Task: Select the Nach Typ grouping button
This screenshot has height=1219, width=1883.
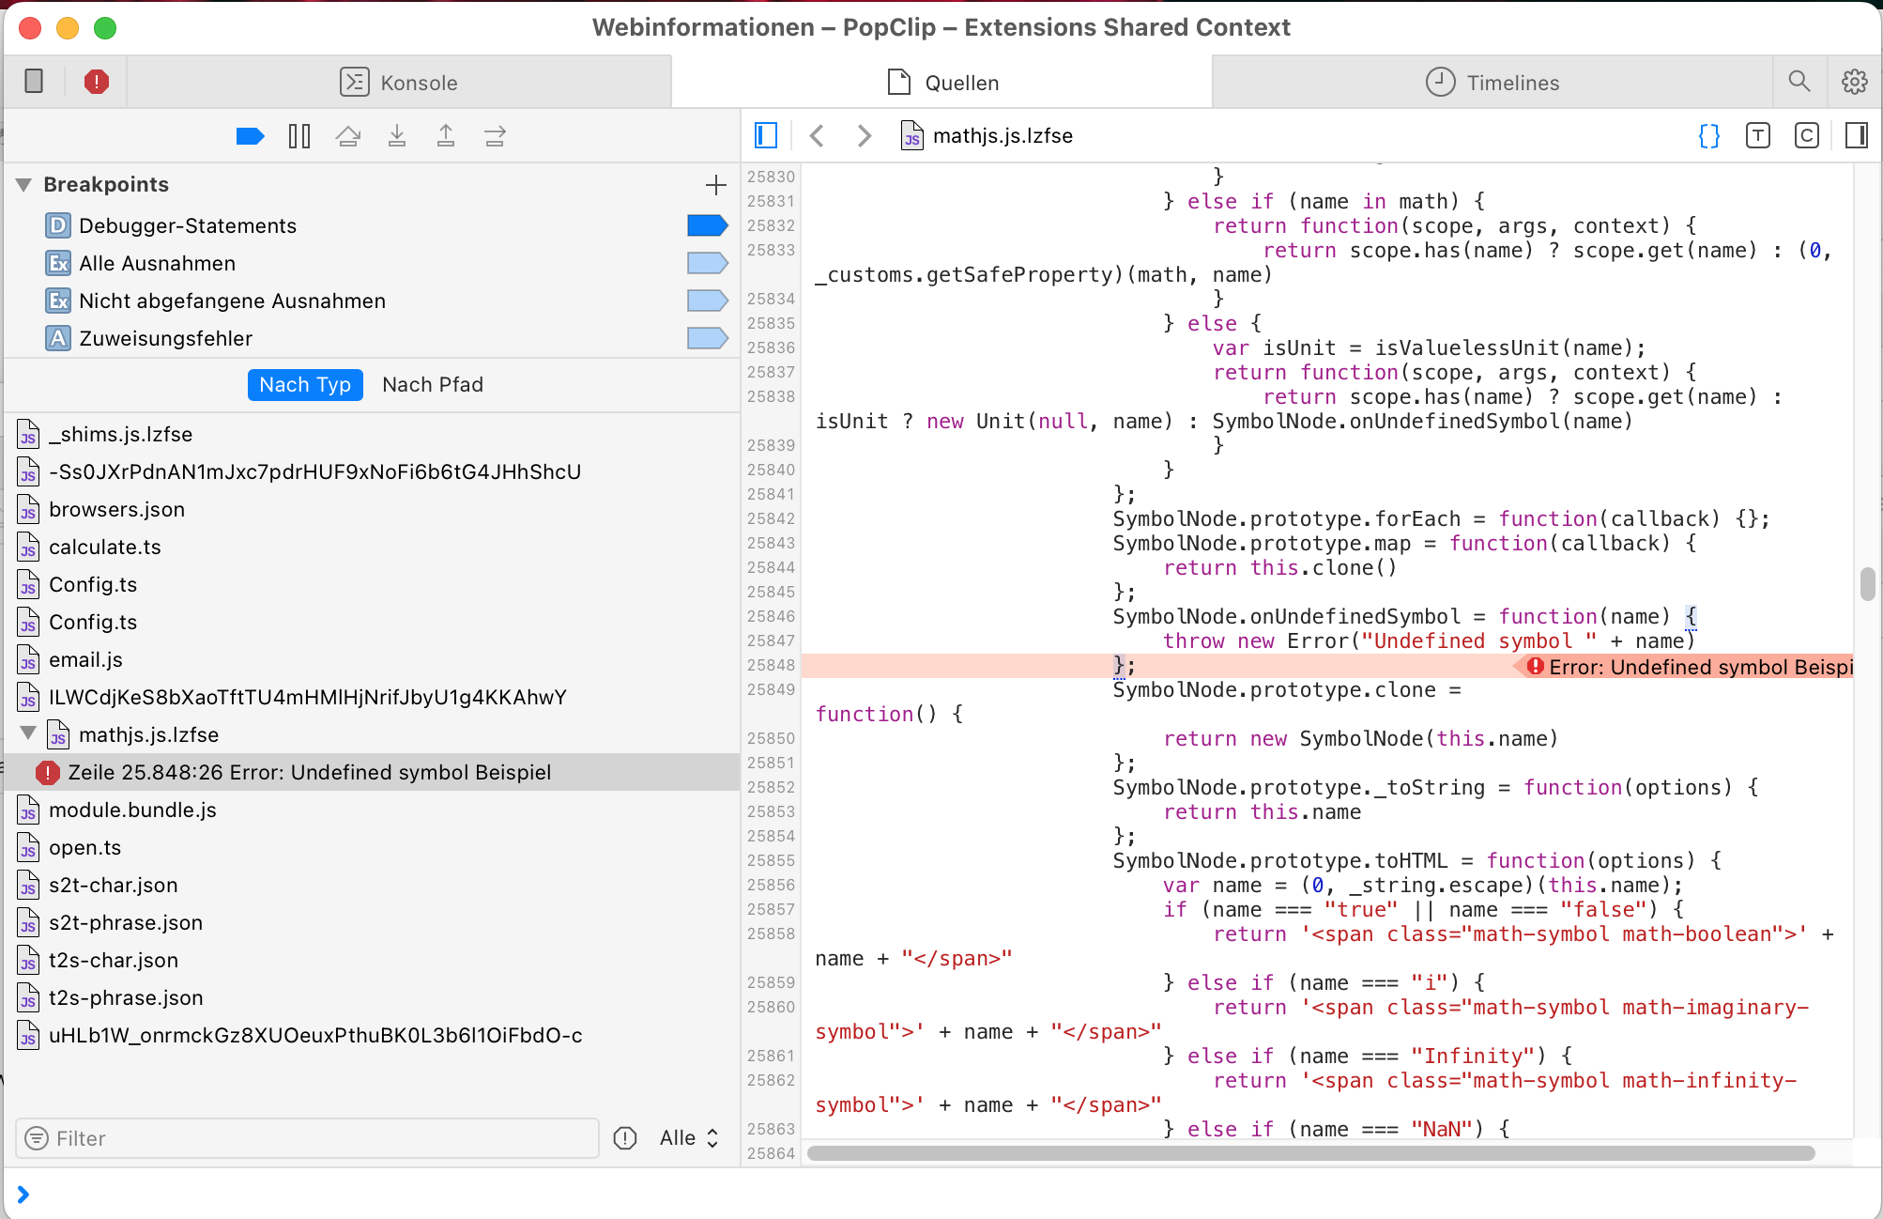Action: [305, 385]
